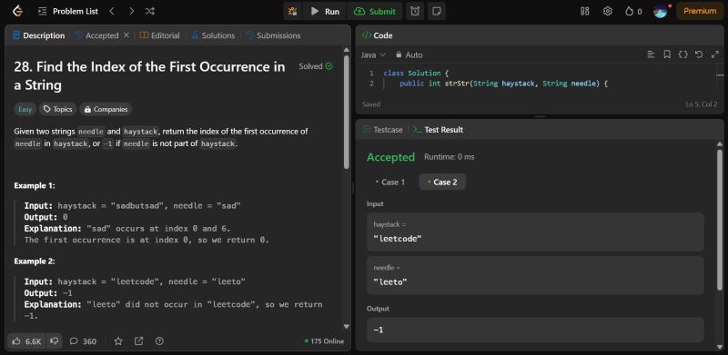Click the debugger icon beside Run
The height and width of the screenshot is (355, 728).
click(292, 11)
